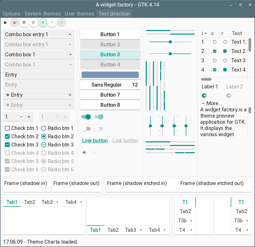
Task: Click the save (floppy disk) toolbar icon
Action: click(x=24, y=22)
